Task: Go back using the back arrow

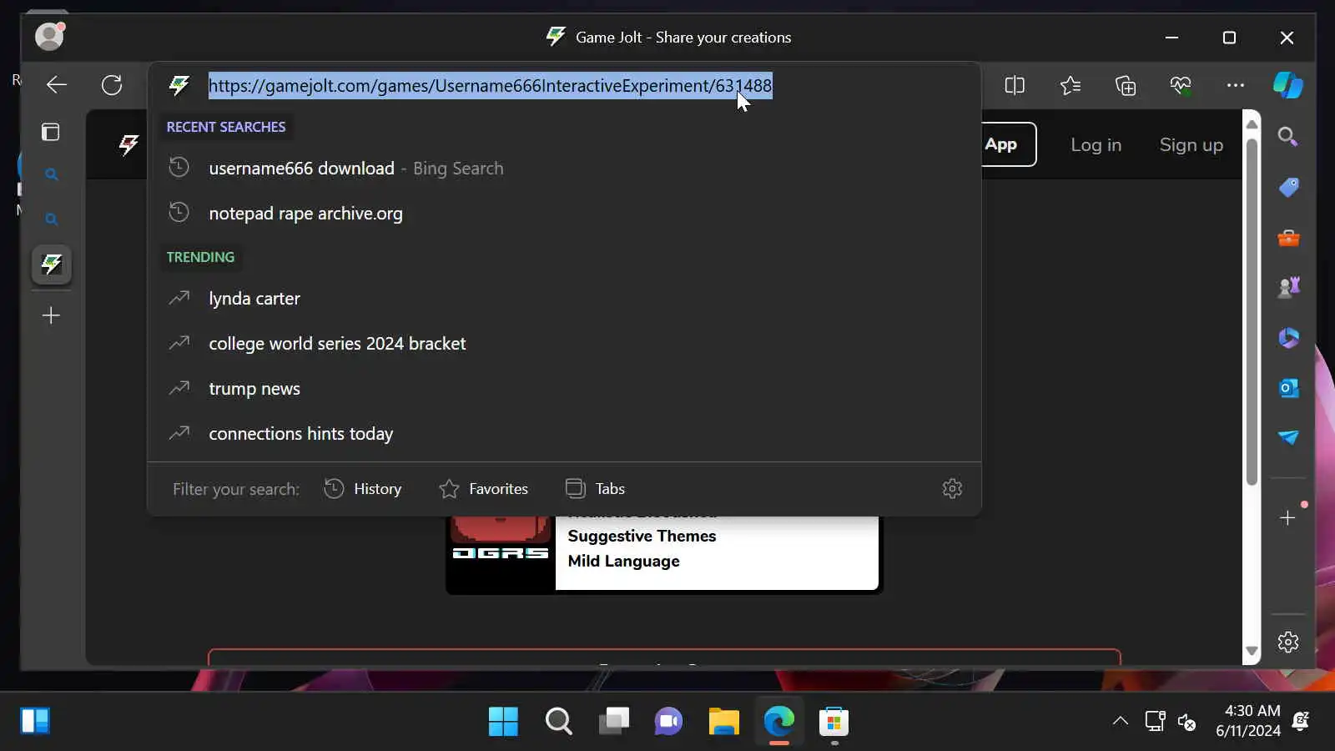Action: (57, 85)
